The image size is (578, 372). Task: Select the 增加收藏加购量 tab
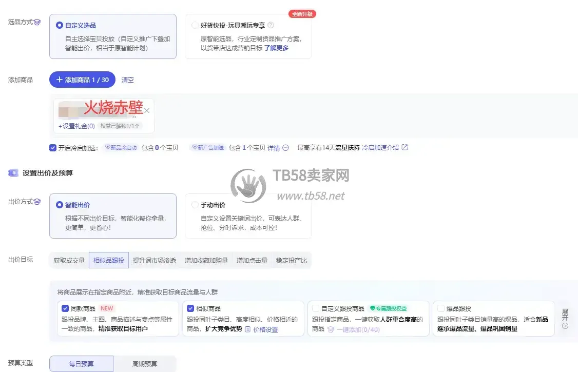(206, 261)
